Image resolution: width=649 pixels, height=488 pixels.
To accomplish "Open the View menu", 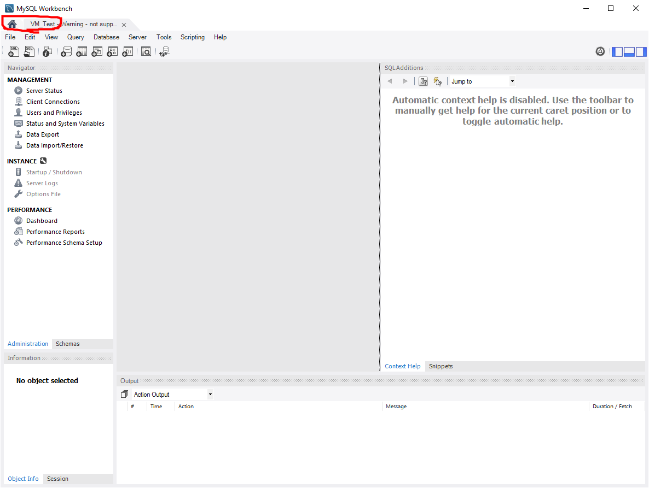I will 51,37.
